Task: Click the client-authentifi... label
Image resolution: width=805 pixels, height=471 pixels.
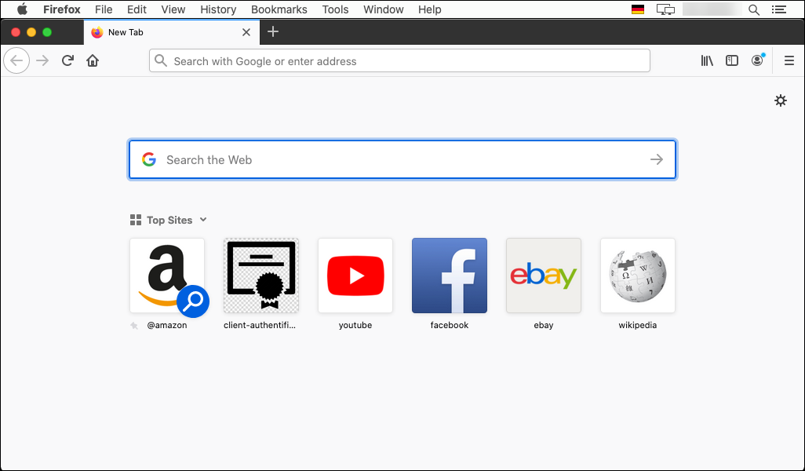Action: point(260,326)
